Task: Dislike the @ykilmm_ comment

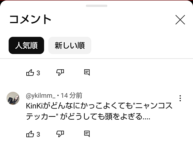Action: click(60, 134)
